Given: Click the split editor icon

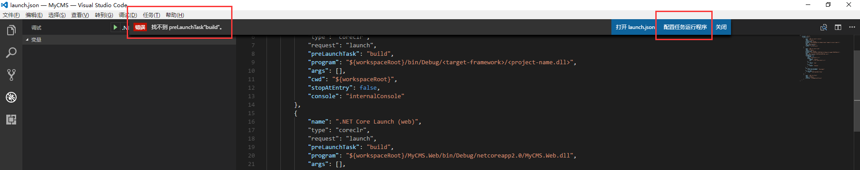Looking at the screenshot, I should [838, 27].
